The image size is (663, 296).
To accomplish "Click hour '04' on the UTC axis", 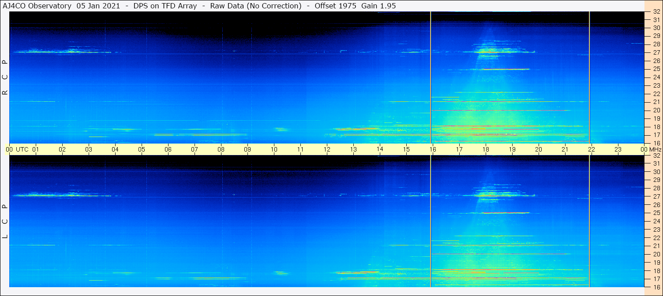I will click(115, 149).
